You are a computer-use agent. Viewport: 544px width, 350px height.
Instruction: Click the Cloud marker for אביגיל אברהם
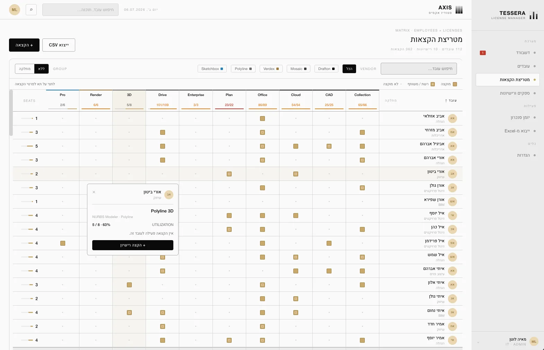point(296,146)
